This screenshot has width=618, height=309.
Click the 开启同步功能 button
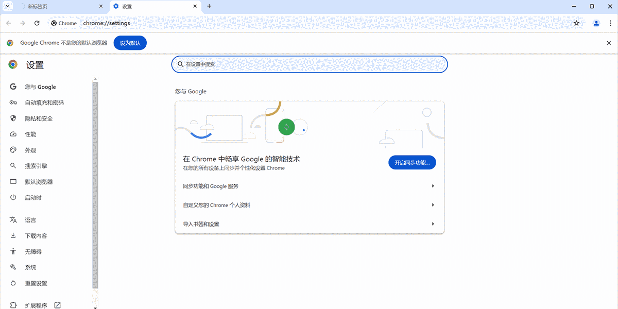pyautogui.click(x=412, y=162)
